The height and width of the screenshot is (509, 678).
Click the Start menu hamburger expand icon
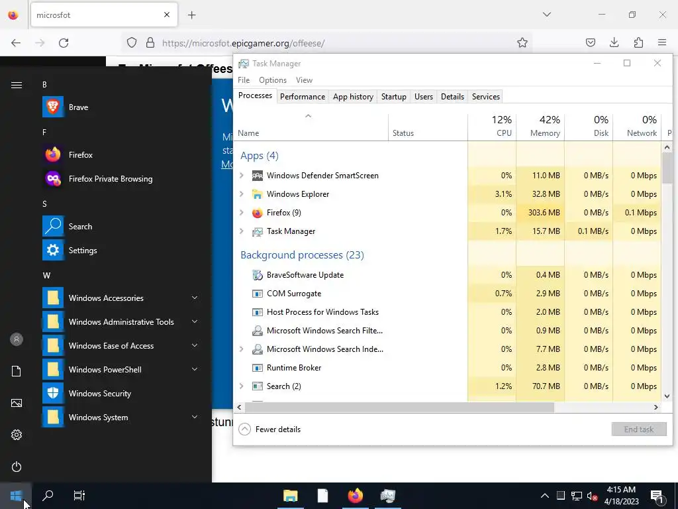click(17, 85)
